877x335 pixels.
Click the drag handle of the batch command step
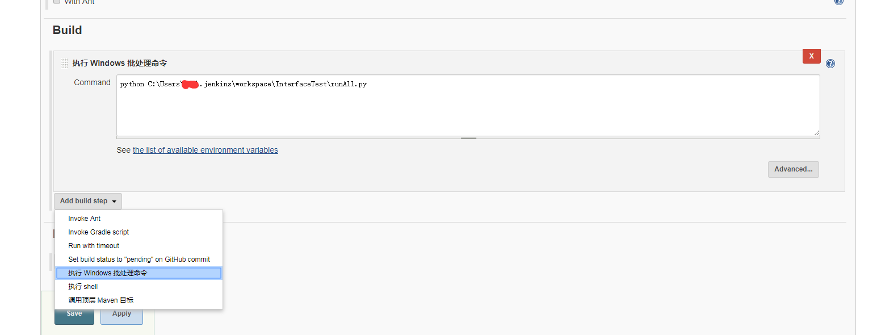tap(65, 63)
